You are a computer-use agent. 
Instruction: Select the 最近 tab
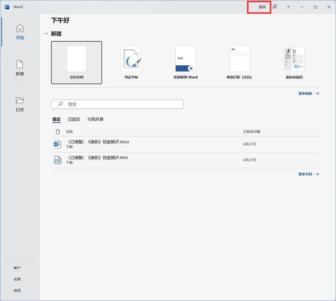coord(56,119)
